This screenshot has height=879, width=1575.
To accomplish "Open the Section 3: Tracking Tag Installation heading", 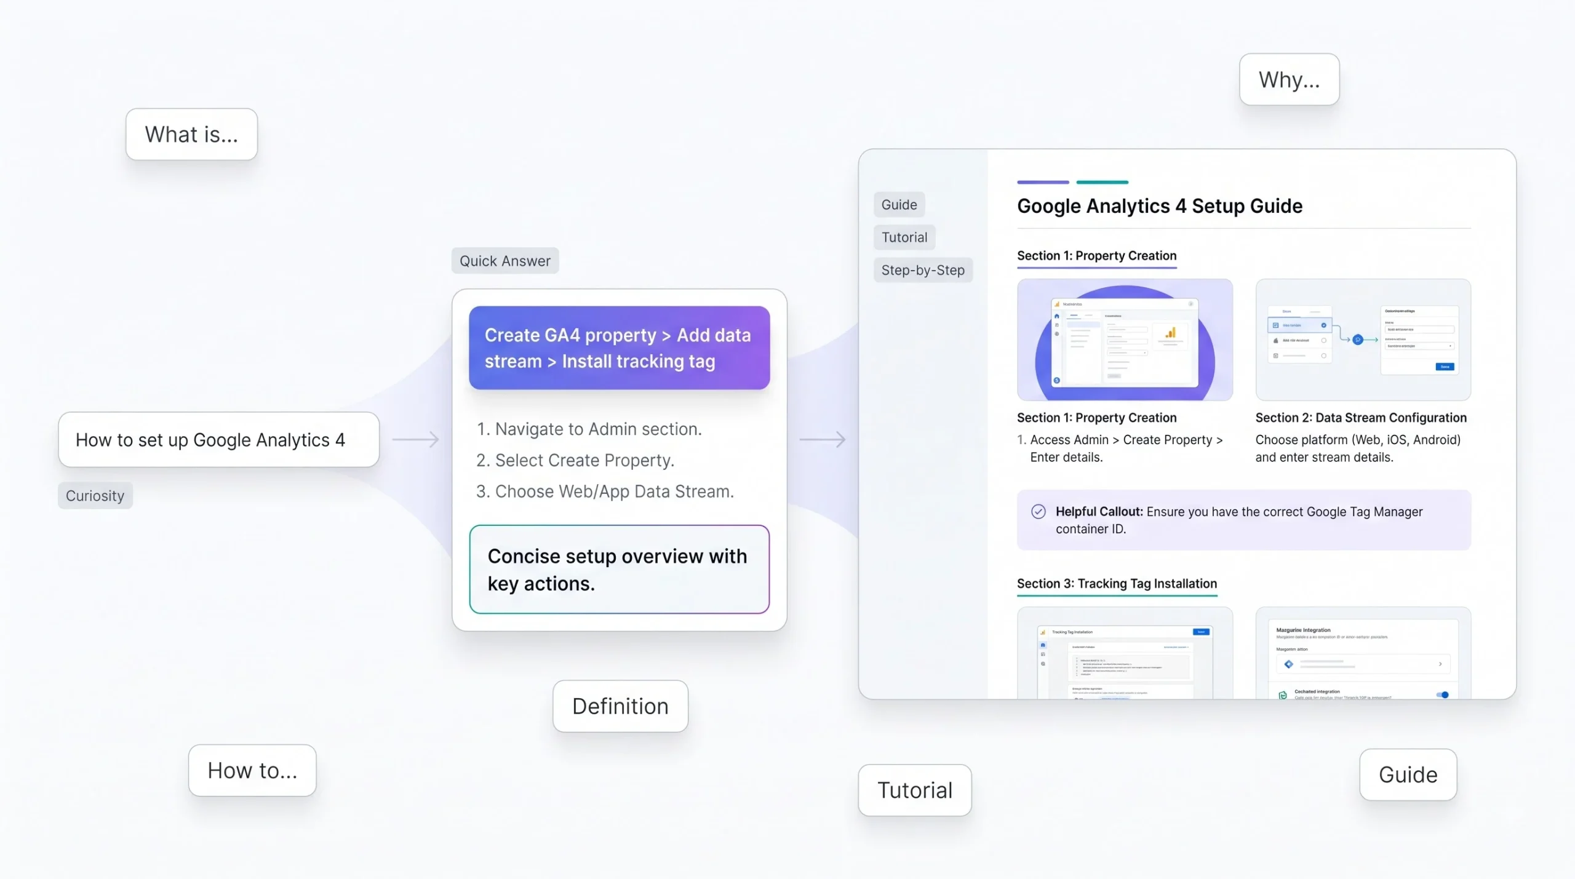I will pos(1117,584).
